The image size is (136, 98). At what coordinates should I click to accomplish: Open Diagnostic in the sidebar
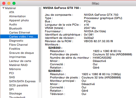pos(16,41)
